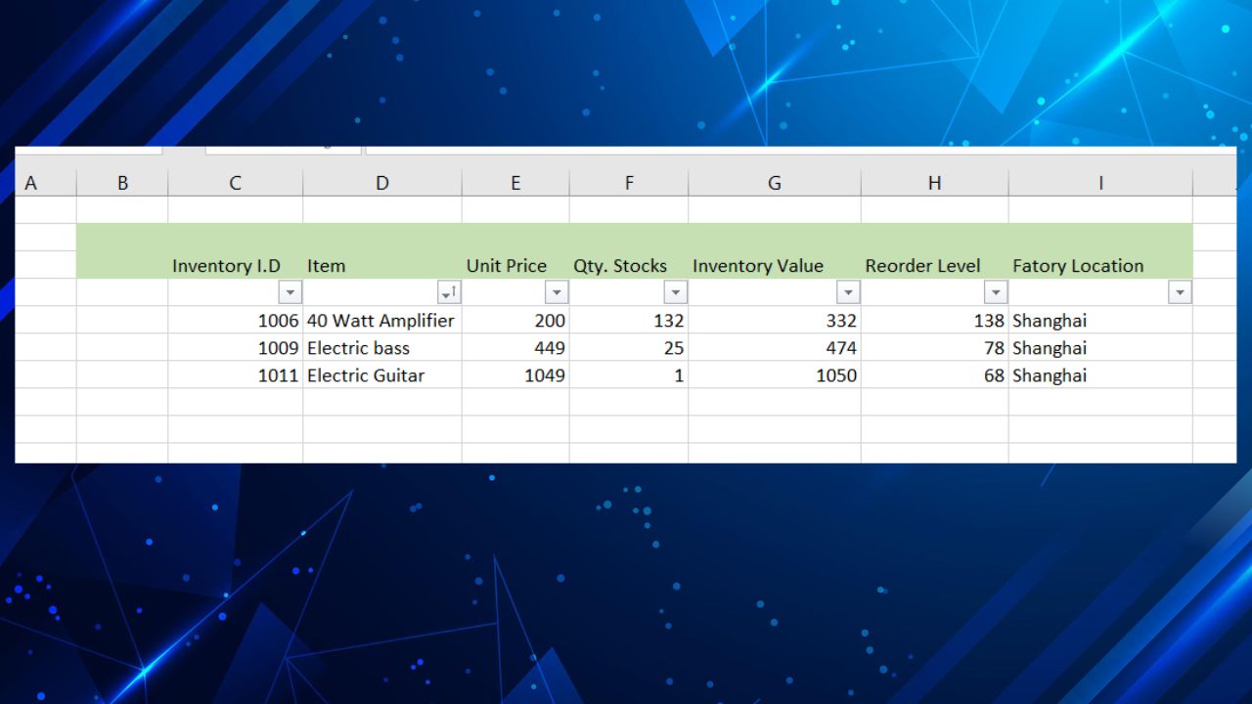The width and height of the screenshot is (1252, 704).
Task: Select the Electric Guitar cell
Action: pos(382,374)
